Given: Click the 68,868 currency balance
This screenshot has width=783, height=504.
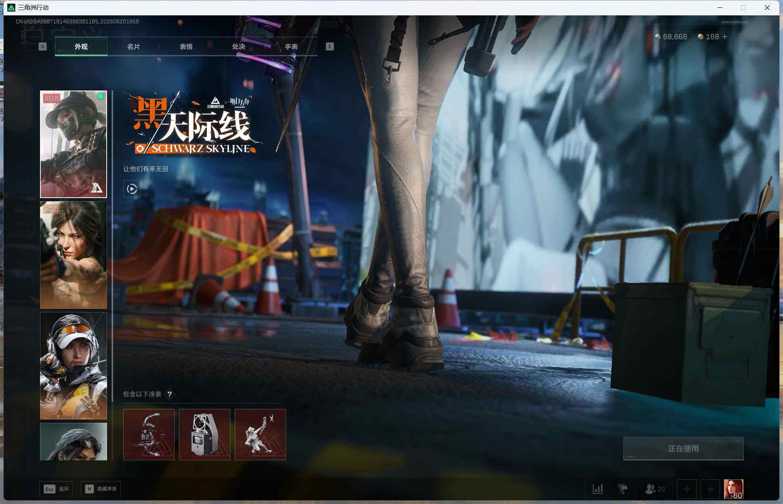Looking at the screenshot, I should click(671, 37).
